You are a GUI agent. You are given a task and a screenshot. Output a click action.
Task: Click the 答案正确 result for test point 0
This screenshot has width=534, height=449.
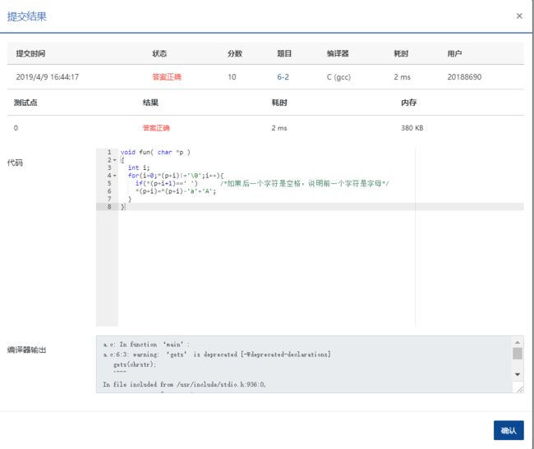point(156,128)
